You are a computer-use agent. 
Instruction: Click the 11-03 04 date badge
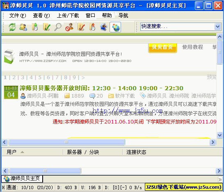coord(11,92)
